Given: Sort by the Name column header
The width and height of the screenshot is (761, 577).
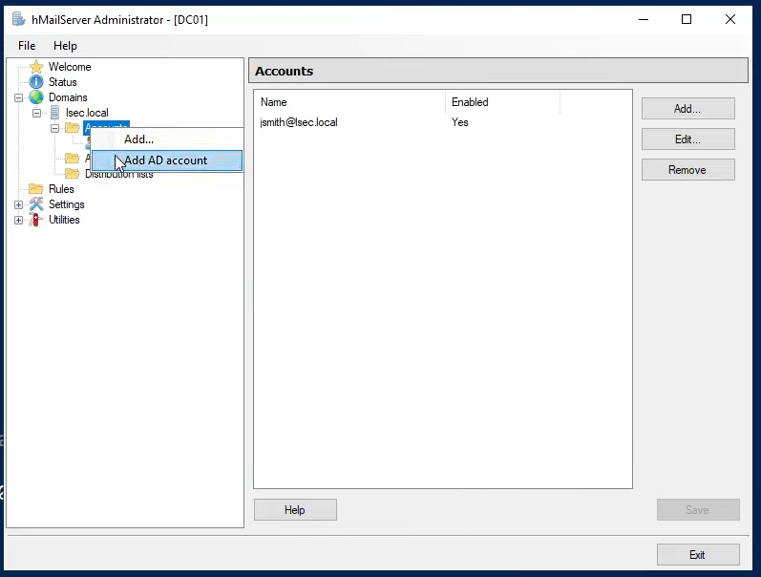Looking at the screenshot, I should click(349, 102).
